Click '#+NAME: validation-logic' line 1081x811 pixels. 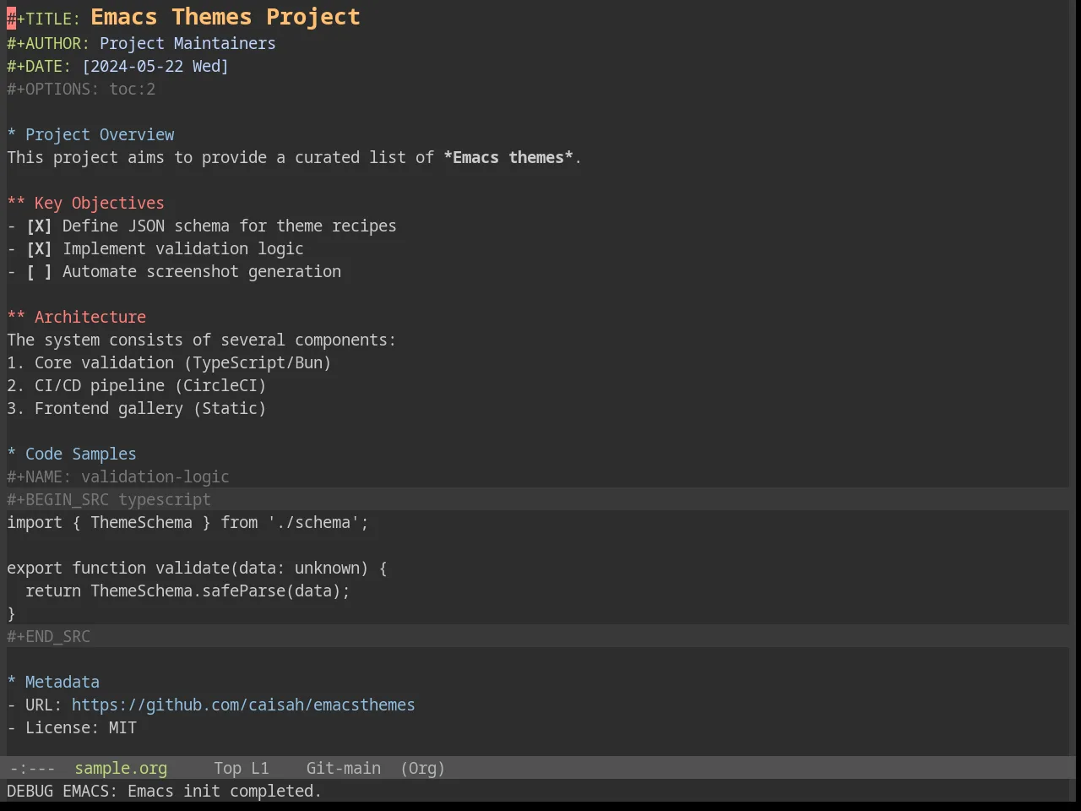tap(118, 476)
